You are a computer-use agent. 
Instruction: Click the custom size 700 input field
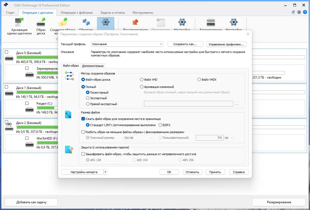point(210,138)
